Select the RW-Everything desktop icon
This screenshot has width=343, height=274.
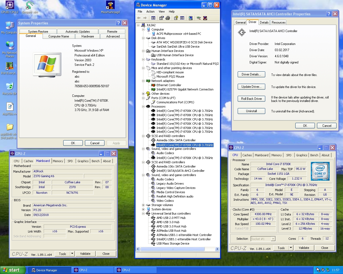[9, 68]
